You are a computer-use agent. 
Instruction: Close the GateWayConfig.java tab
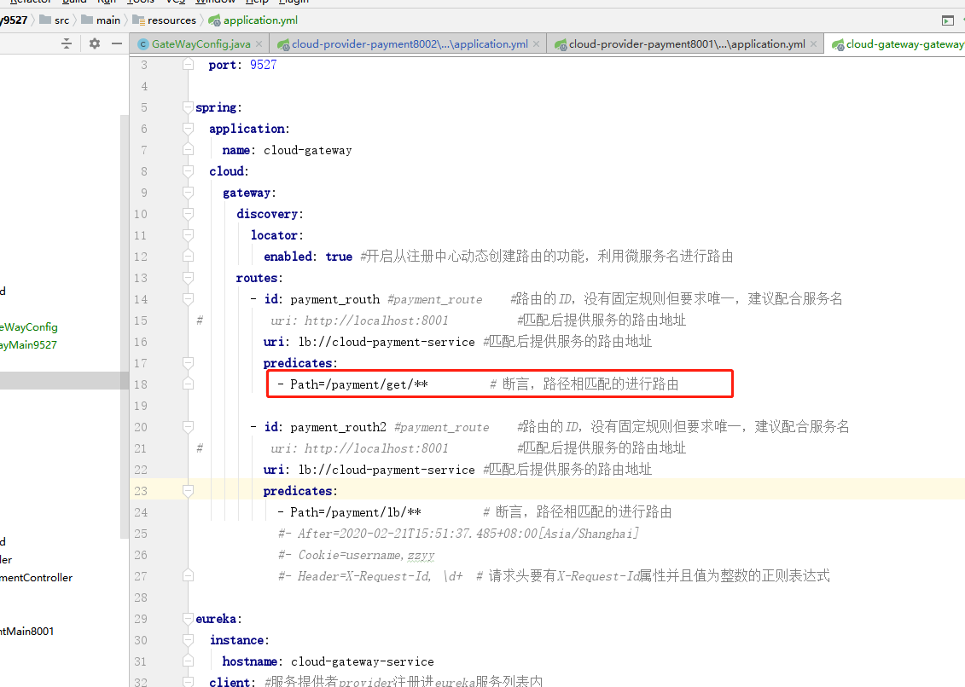(259, 43)
